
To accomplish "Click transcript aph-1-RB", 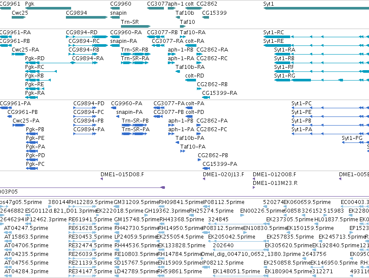I will pyautogui.click(x=172, y=54).
